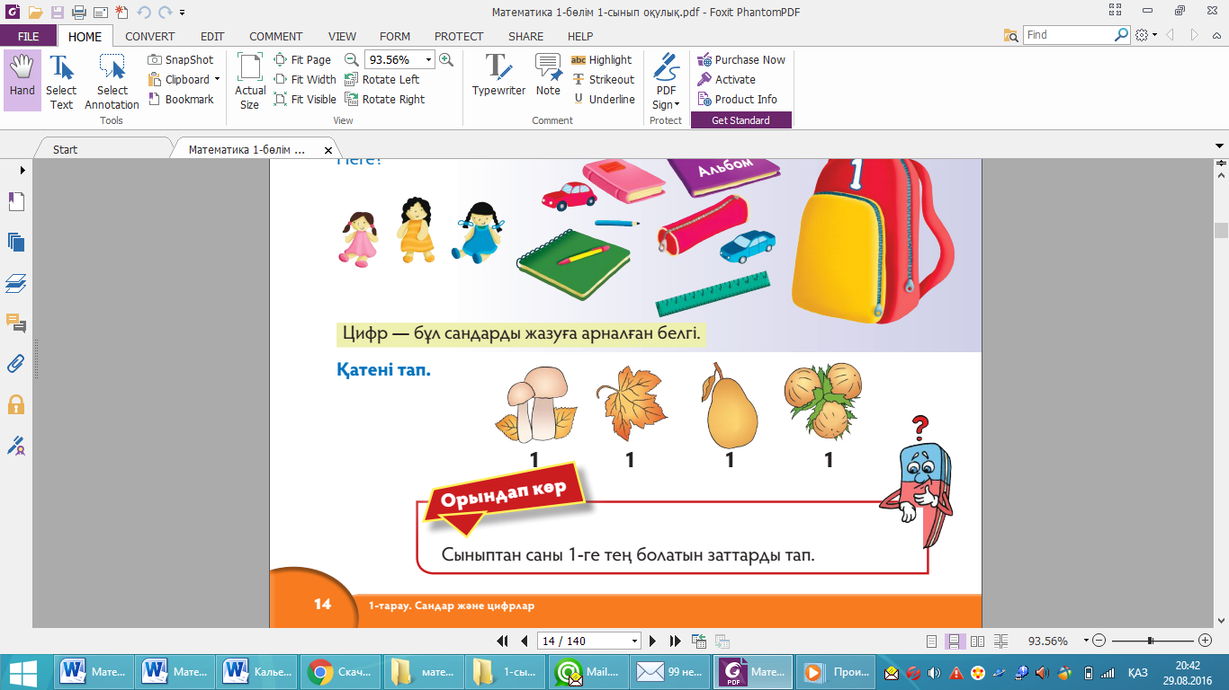
Task: Select the Hand tool
Action: (x=22, y=81)
